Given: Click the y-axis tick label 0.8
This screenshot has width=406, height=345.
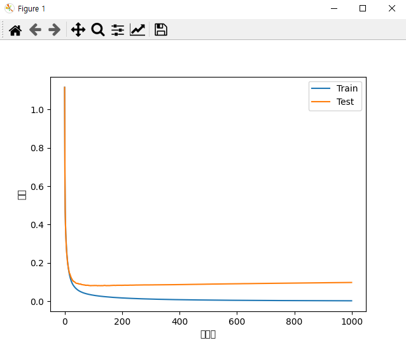Looking at the screenshot, I should click(x=37, y=148).
